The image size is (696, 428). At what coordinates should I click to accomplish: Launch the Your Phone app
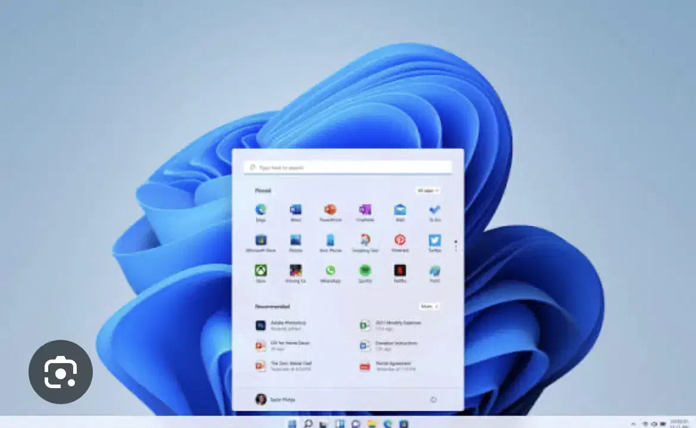[330, 243]
